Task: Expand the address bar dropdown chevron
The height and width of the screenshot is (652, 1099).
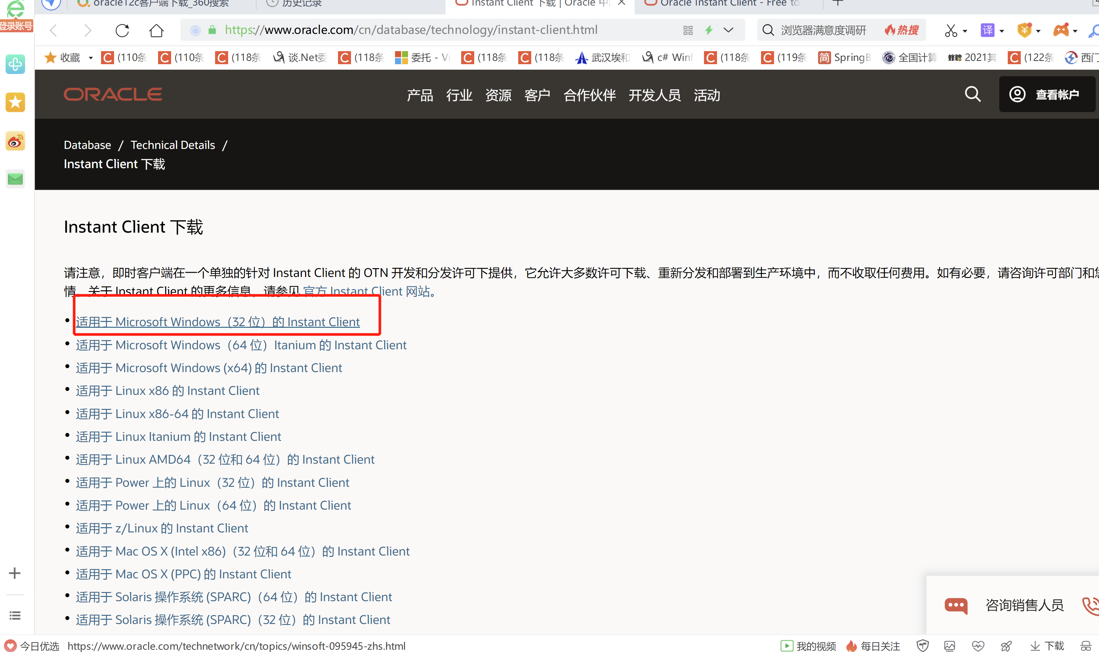Action: click(728, 30)
